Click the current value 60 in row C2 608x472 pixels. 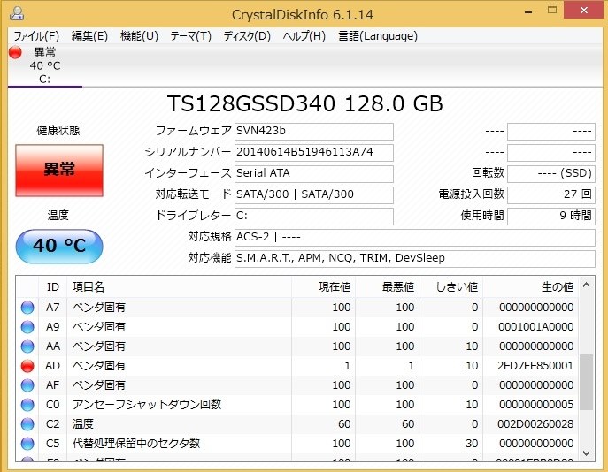(344, 424)
